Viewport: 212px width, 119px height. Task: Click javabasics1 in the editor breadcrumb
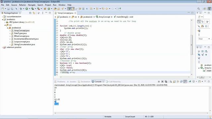click(87, 17)
